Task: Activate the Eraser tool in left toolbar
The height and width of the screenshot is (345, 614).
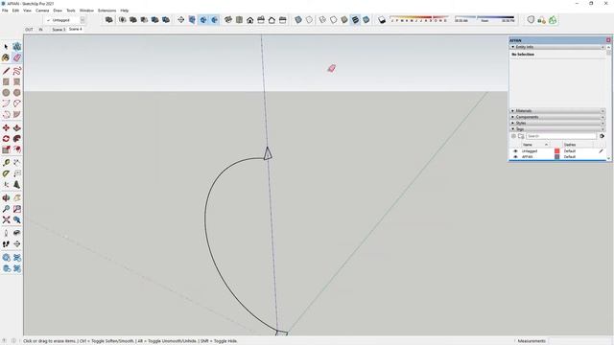Action: coord(17,57)
